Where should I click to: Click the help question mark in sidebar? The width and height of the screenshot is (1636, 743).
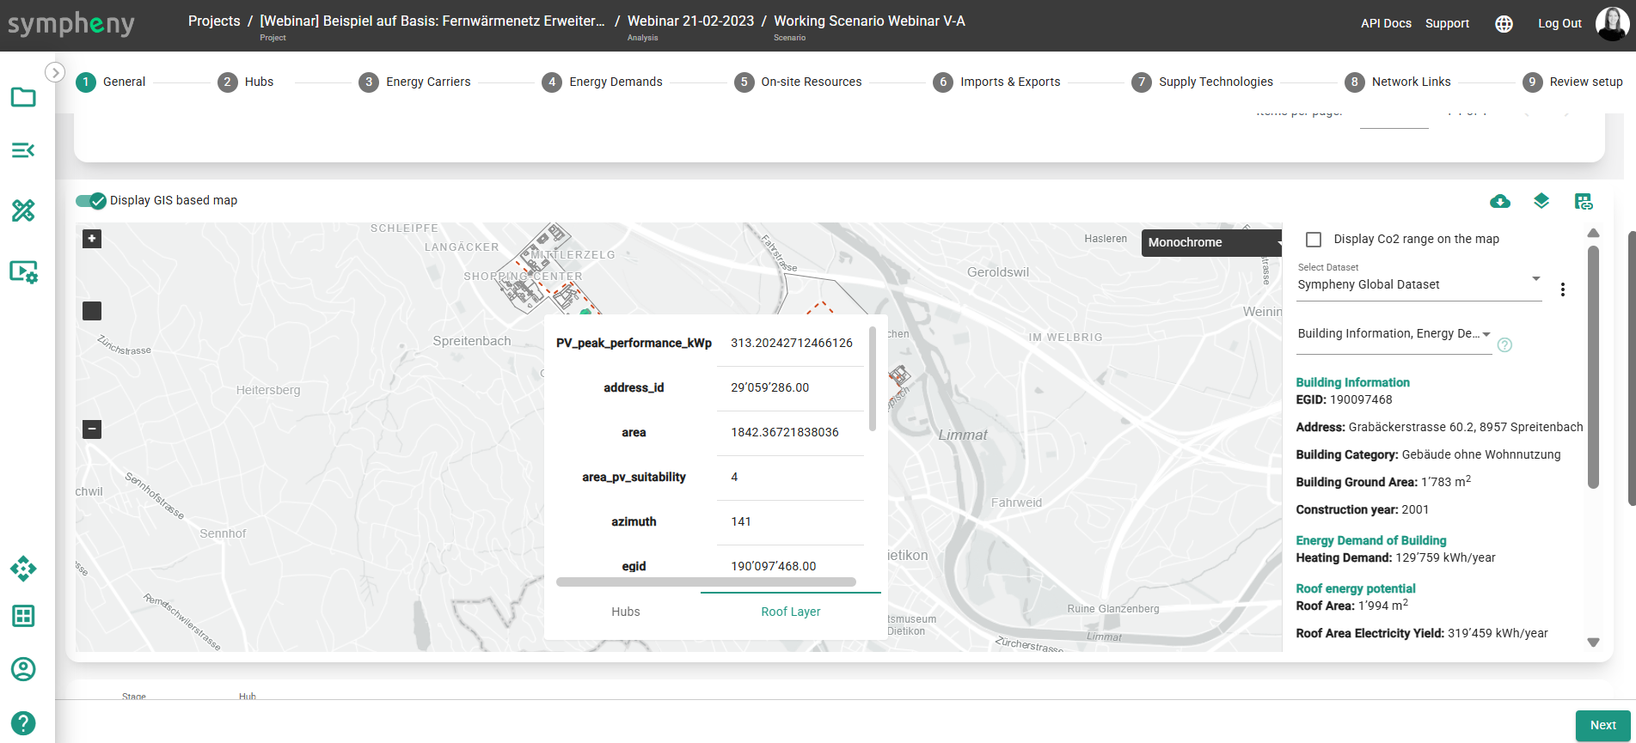(23, 723)
